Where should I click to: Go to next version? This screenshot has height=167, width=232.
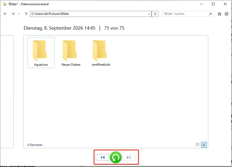coord(129,157)
